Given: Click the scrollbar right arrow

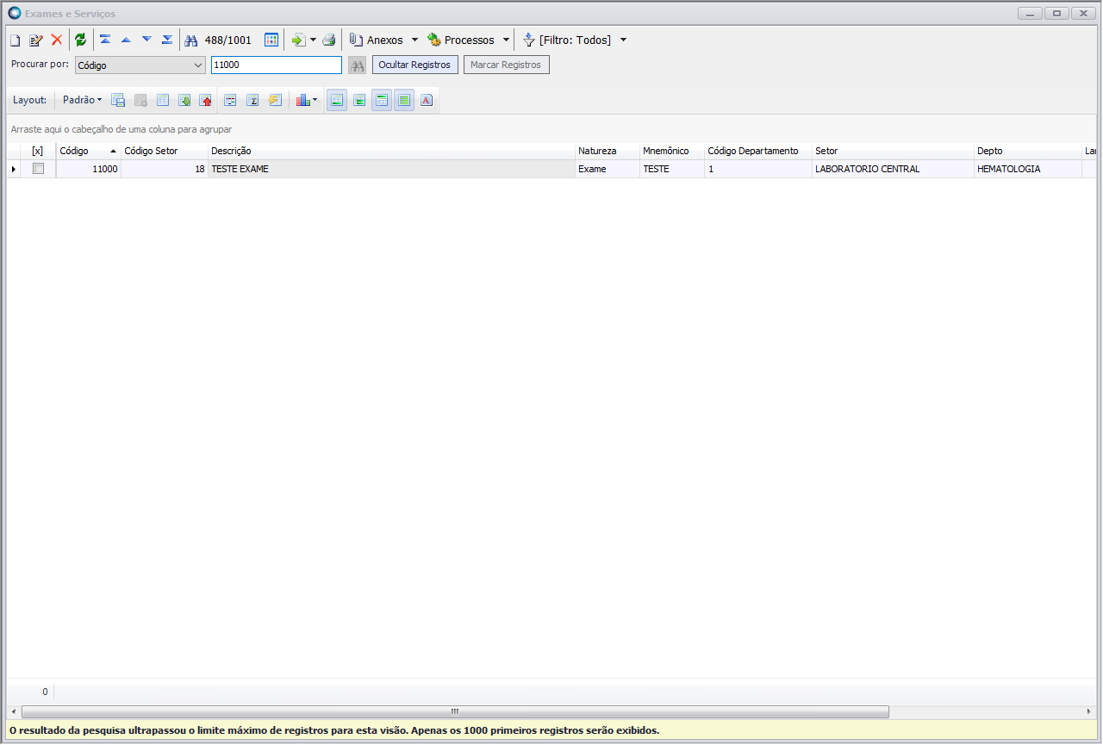Looking at the screenshot, I should [x=1087, y=711].
